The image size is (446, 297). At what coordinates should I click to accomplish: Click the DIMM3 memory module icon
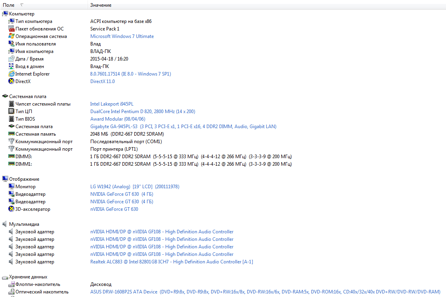point(11,157)
